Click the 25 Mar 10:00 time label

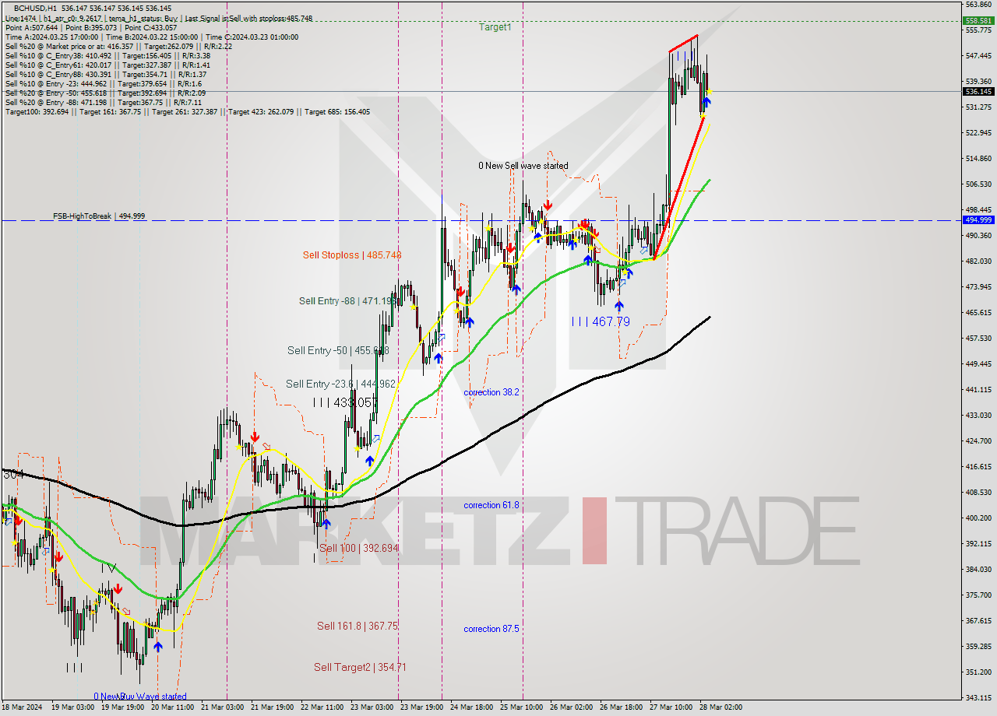pyautogui.click(x=522, y=707)
